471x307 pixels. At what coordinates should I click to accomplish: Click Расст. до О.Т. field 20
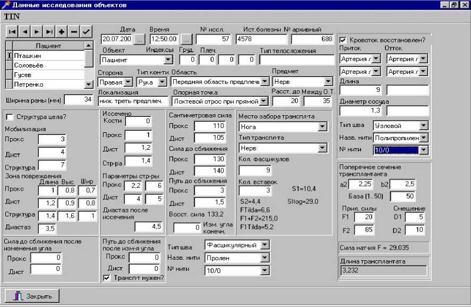pos(286,101)
